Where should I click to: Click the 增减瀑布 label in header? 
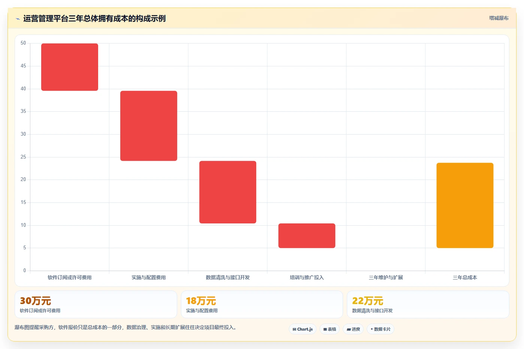tap(499, 18)
